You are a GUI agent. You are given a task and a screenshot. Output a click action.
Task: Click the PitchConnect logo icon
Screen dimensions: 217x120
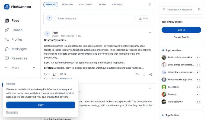(x=7, y=7)
